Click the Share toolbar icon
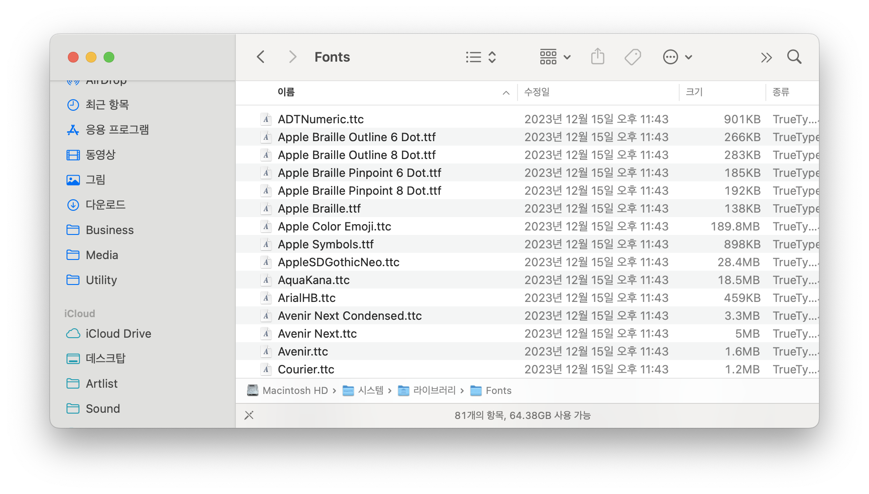869x494 pixels. point(597,57)
